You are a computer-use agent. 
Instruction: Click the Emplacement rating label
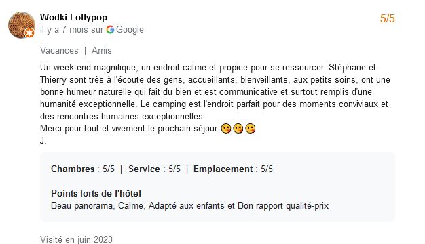pyautogui.click(x=223, y=169)
